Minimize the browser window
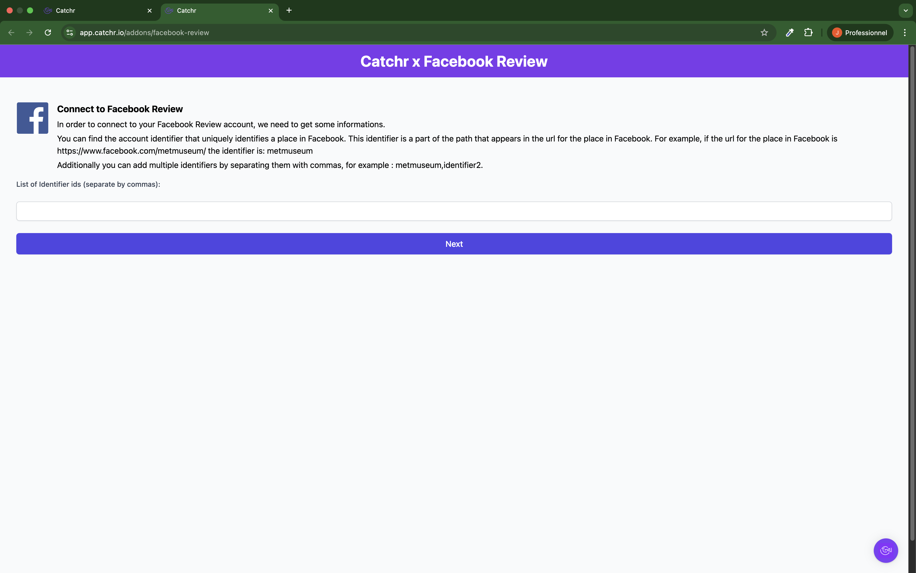 point(20,11)
